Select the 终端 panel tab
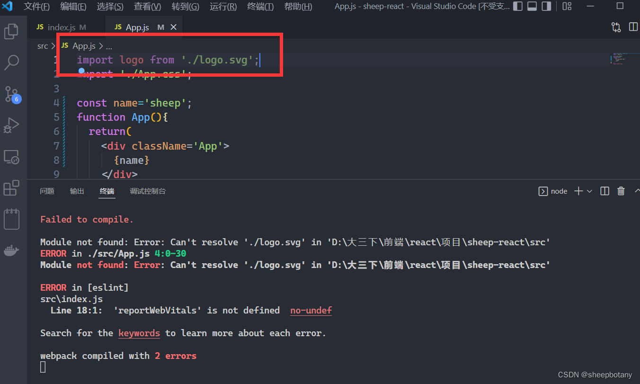Screen dimensions: 640x384 [x=107, y=191]
